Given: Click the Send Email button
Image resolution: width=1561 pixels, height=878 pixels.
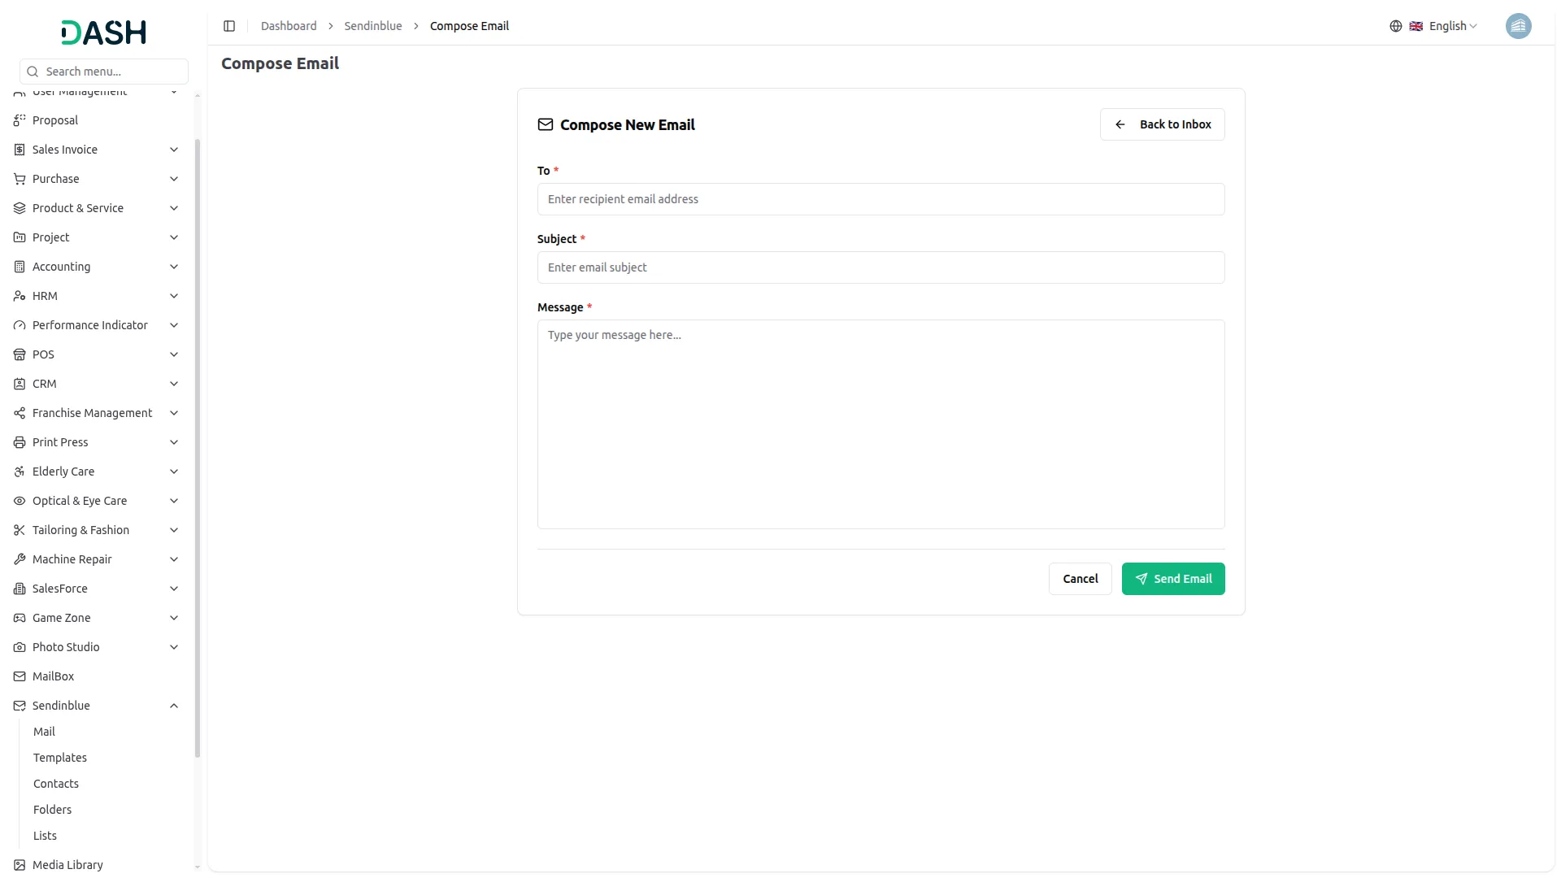Looking at the screenshot, I should pyautogui.click(x=1172, y=579).
